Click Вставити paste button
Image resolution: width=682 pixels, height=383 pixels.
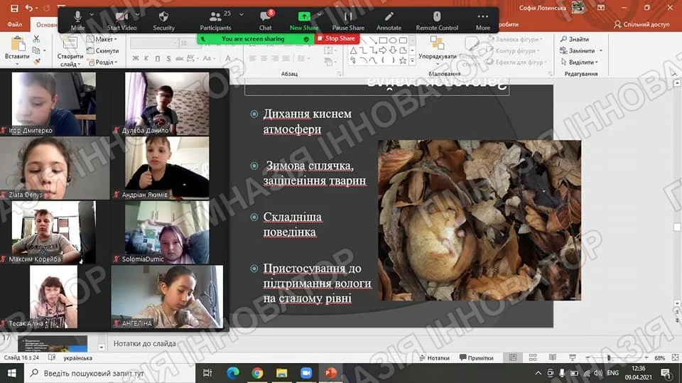point(17,50)
